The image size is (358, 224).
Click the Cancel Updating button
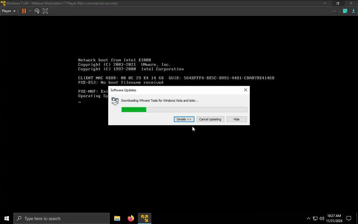click(210, 119)
